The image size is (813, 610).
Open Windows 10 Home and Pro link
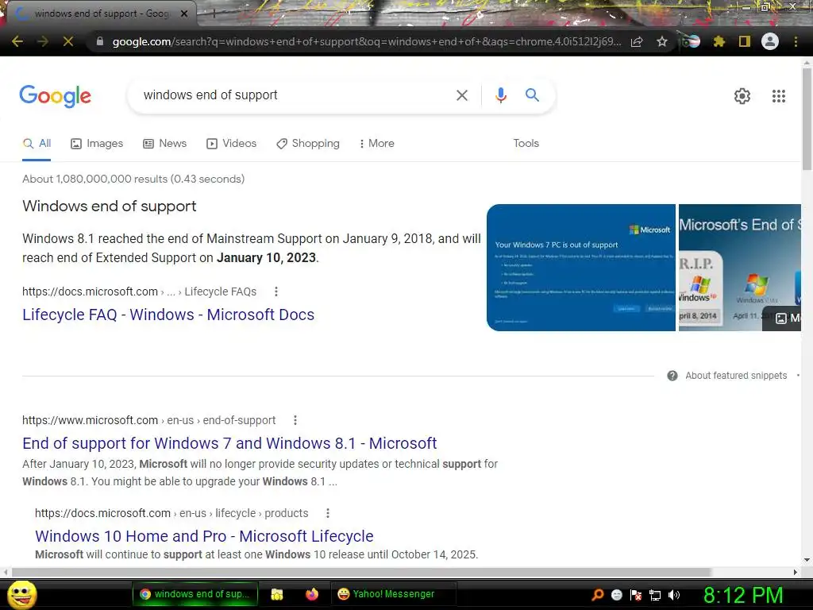click(204, 536)
